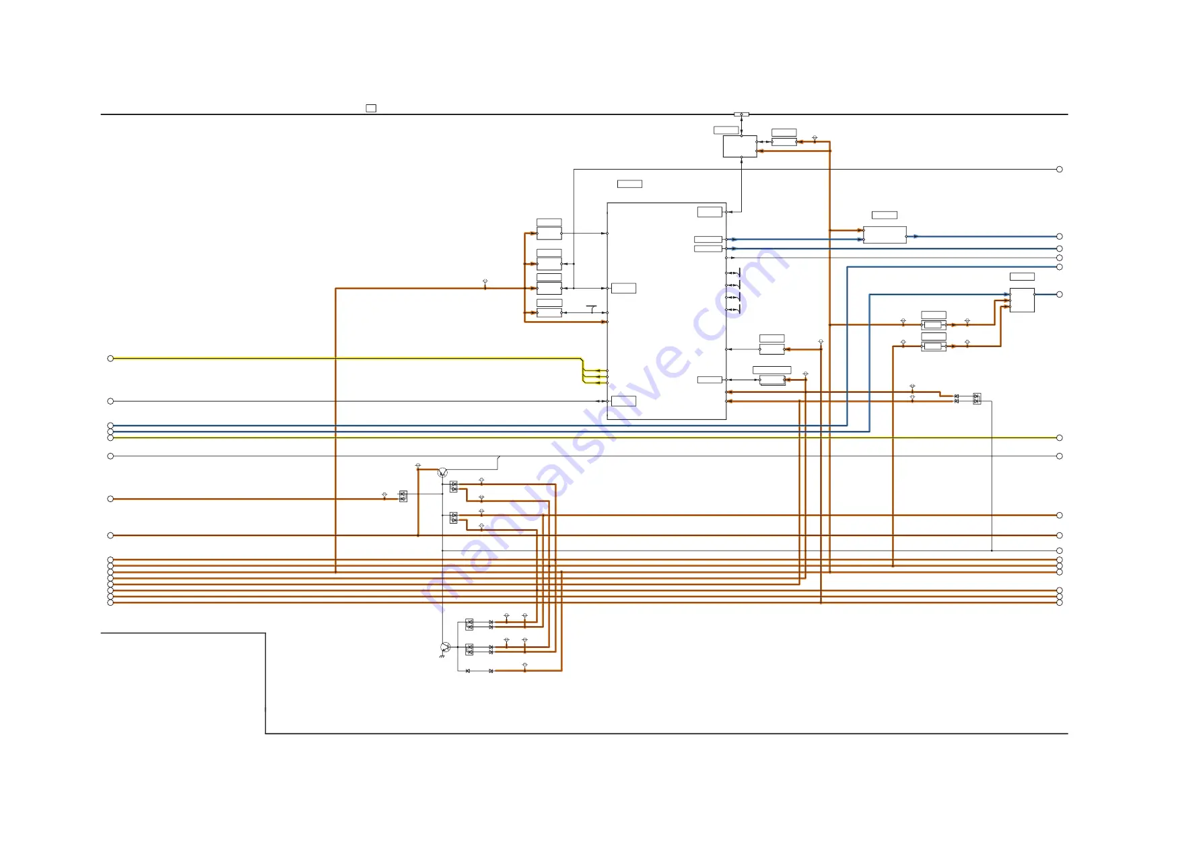1203x850 pixels.
Task: Select the dual-diode box on the left orange input line
Action: click(403, 496)
